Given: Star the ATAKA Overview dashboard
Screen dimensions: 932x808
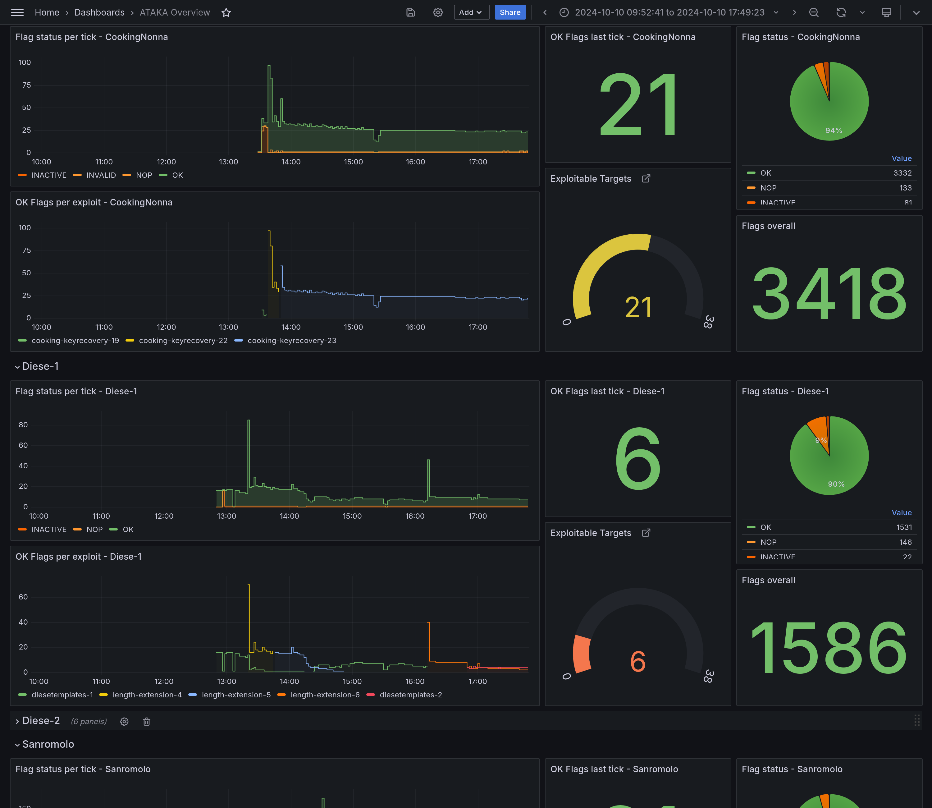Looking at the screenshot, I should point(226,13).
